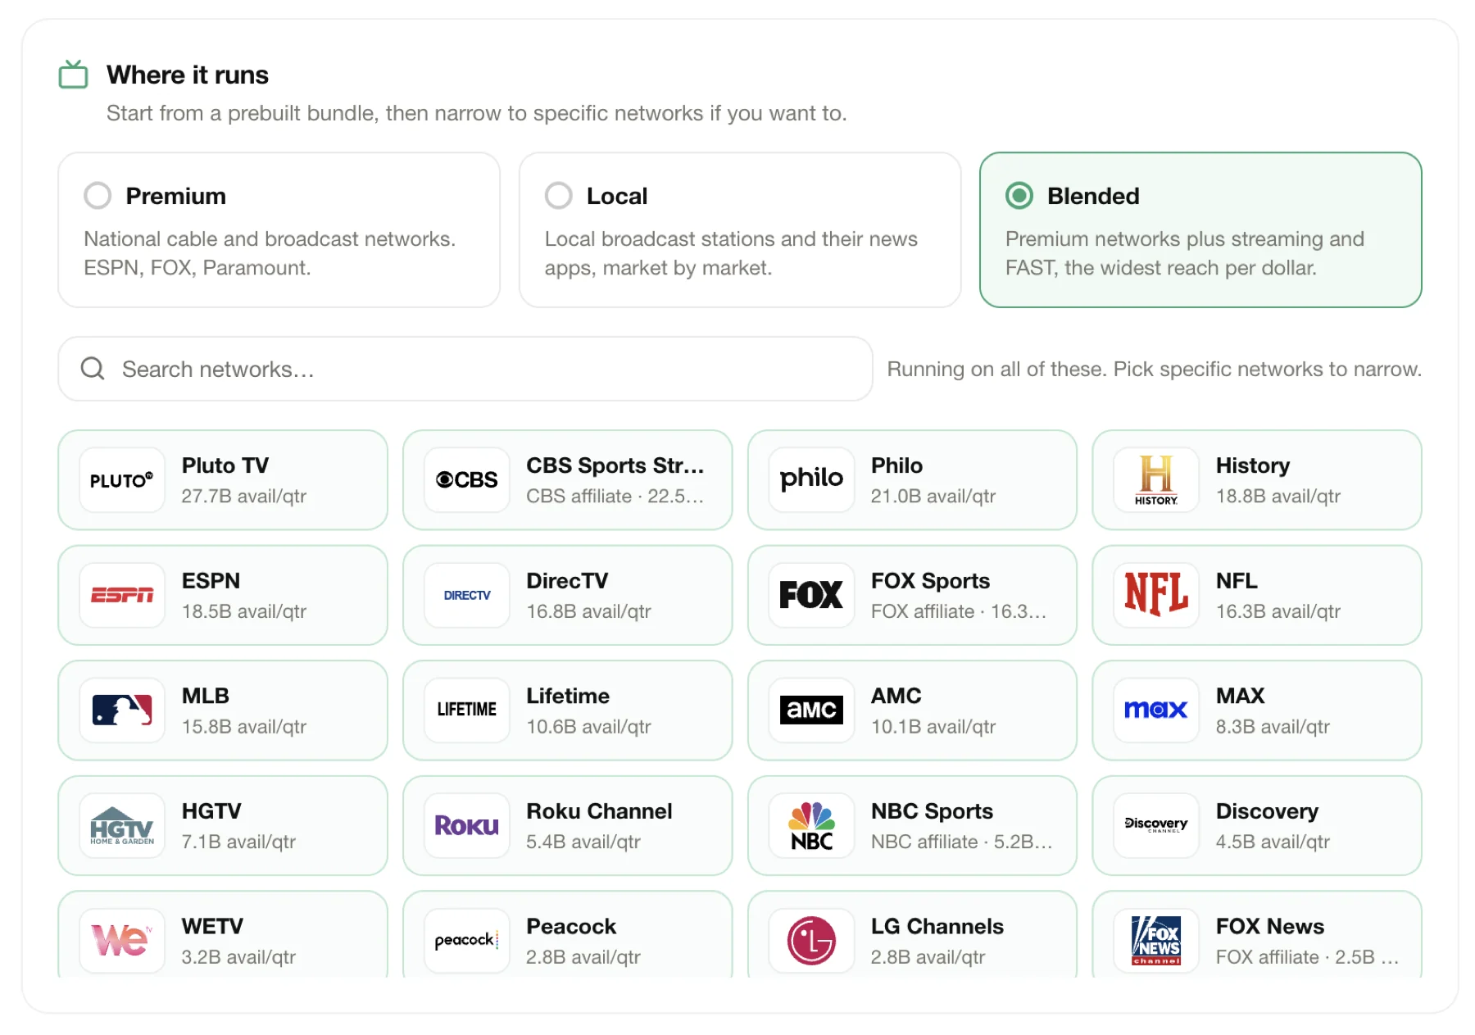This screenshot has height=1035, width=1475.
Task: Click the Roku logo icon
Action: click(x=467, y=826)
